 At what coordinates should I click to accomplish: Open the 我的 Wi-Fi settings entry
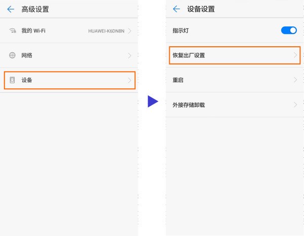click(x=34, y=31)
